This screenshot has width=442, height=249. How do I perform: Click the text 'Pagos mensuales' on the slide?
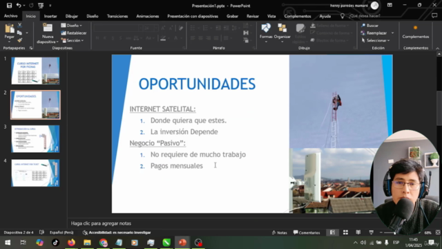(177, 166)
